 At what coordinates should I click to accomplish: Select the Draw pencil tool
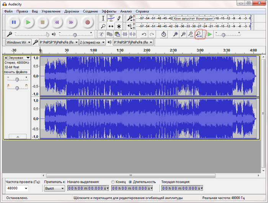point(119,18)
